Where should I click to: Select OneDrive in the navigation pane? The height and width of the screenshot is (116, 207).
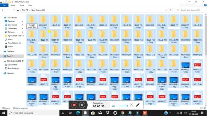pos(10,52)
